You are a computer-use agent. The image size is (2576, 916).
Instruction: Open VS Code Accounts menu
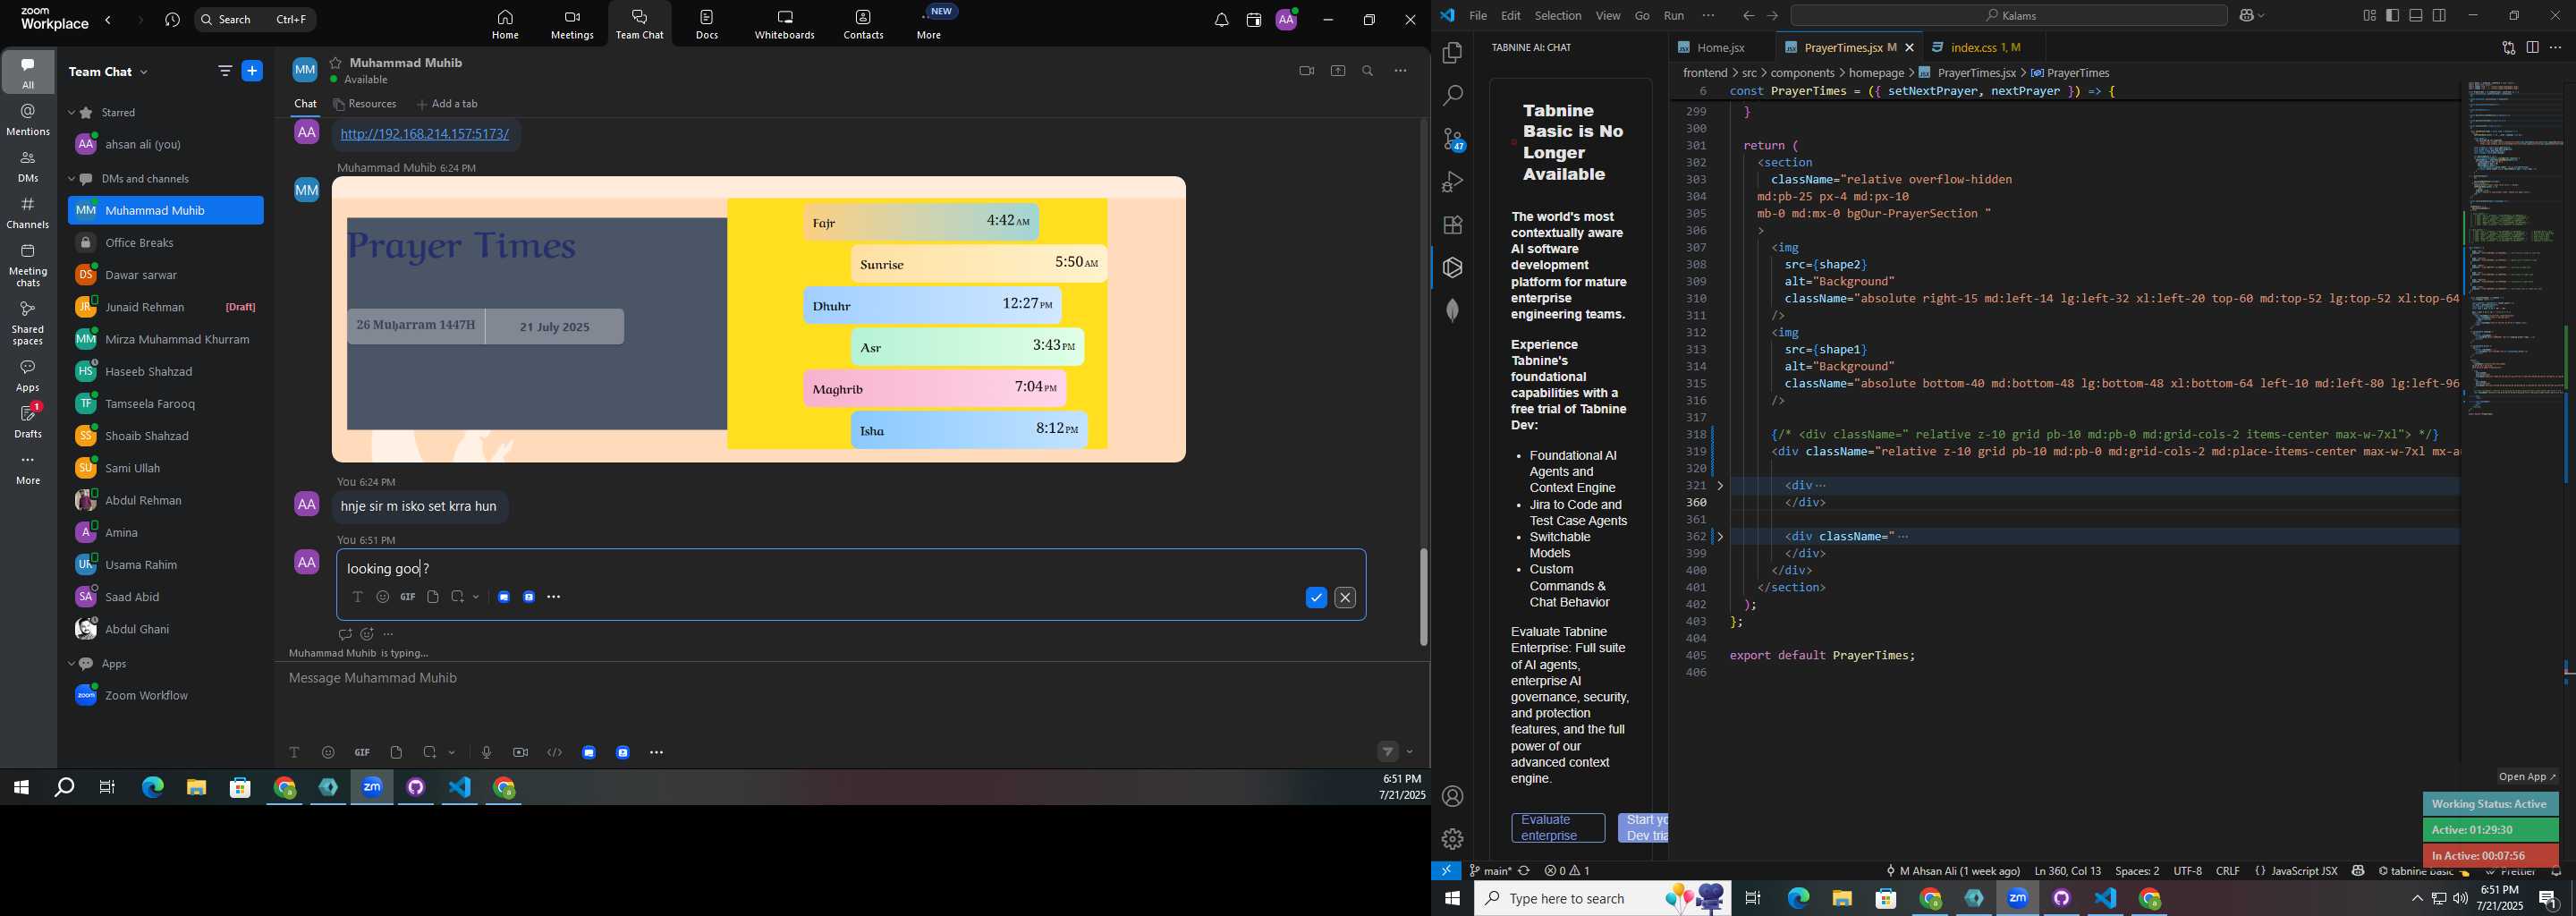coord(1453,797)
